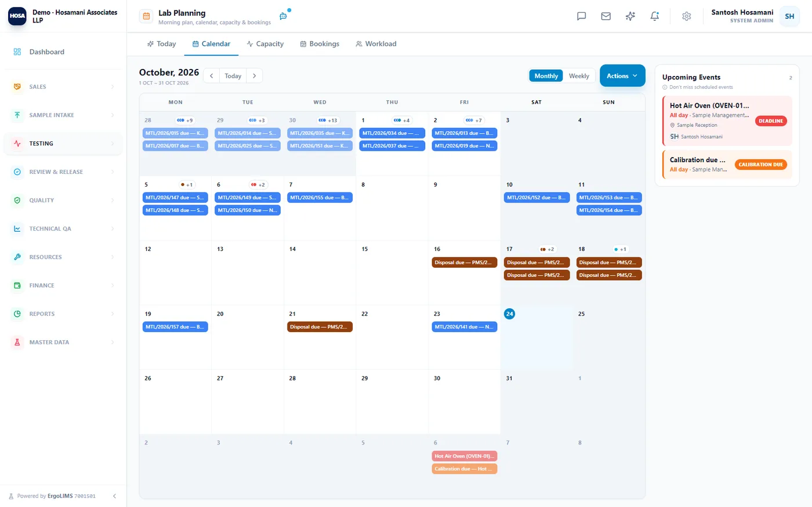This screenshot has width=812, height=507.
Task: Open MTL/2026/152 event on October 10
Action: coord(536,198)
